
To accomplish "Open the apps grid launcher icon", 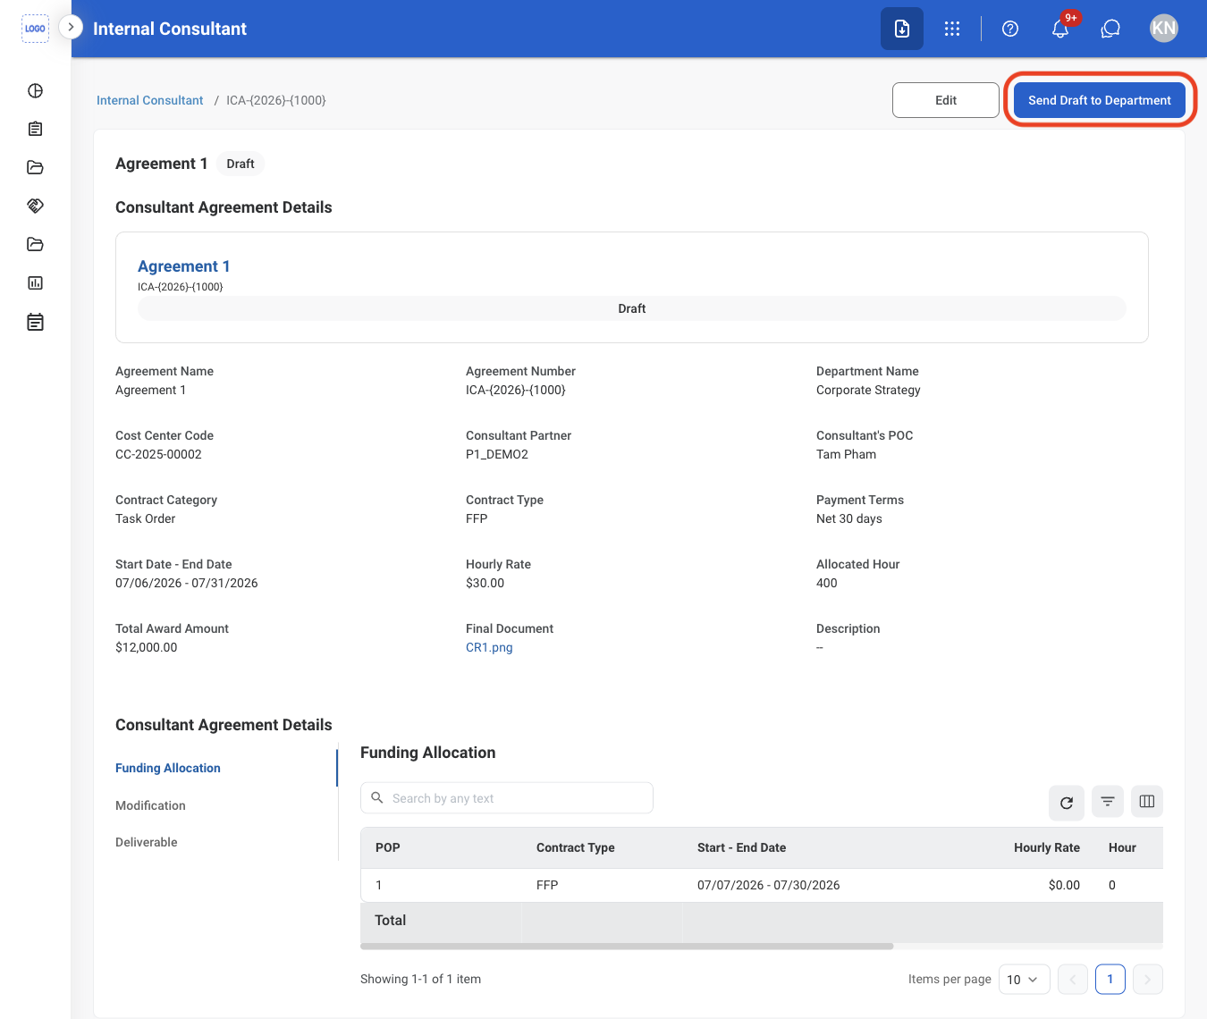I will pyautogui.click(x=952, y=29).
